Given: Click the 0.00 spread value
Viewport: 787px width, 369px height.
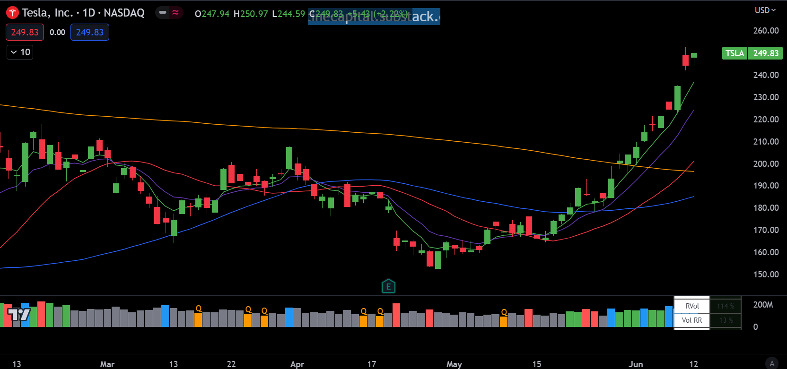Looking at the screenshot, I should [57, 32].
